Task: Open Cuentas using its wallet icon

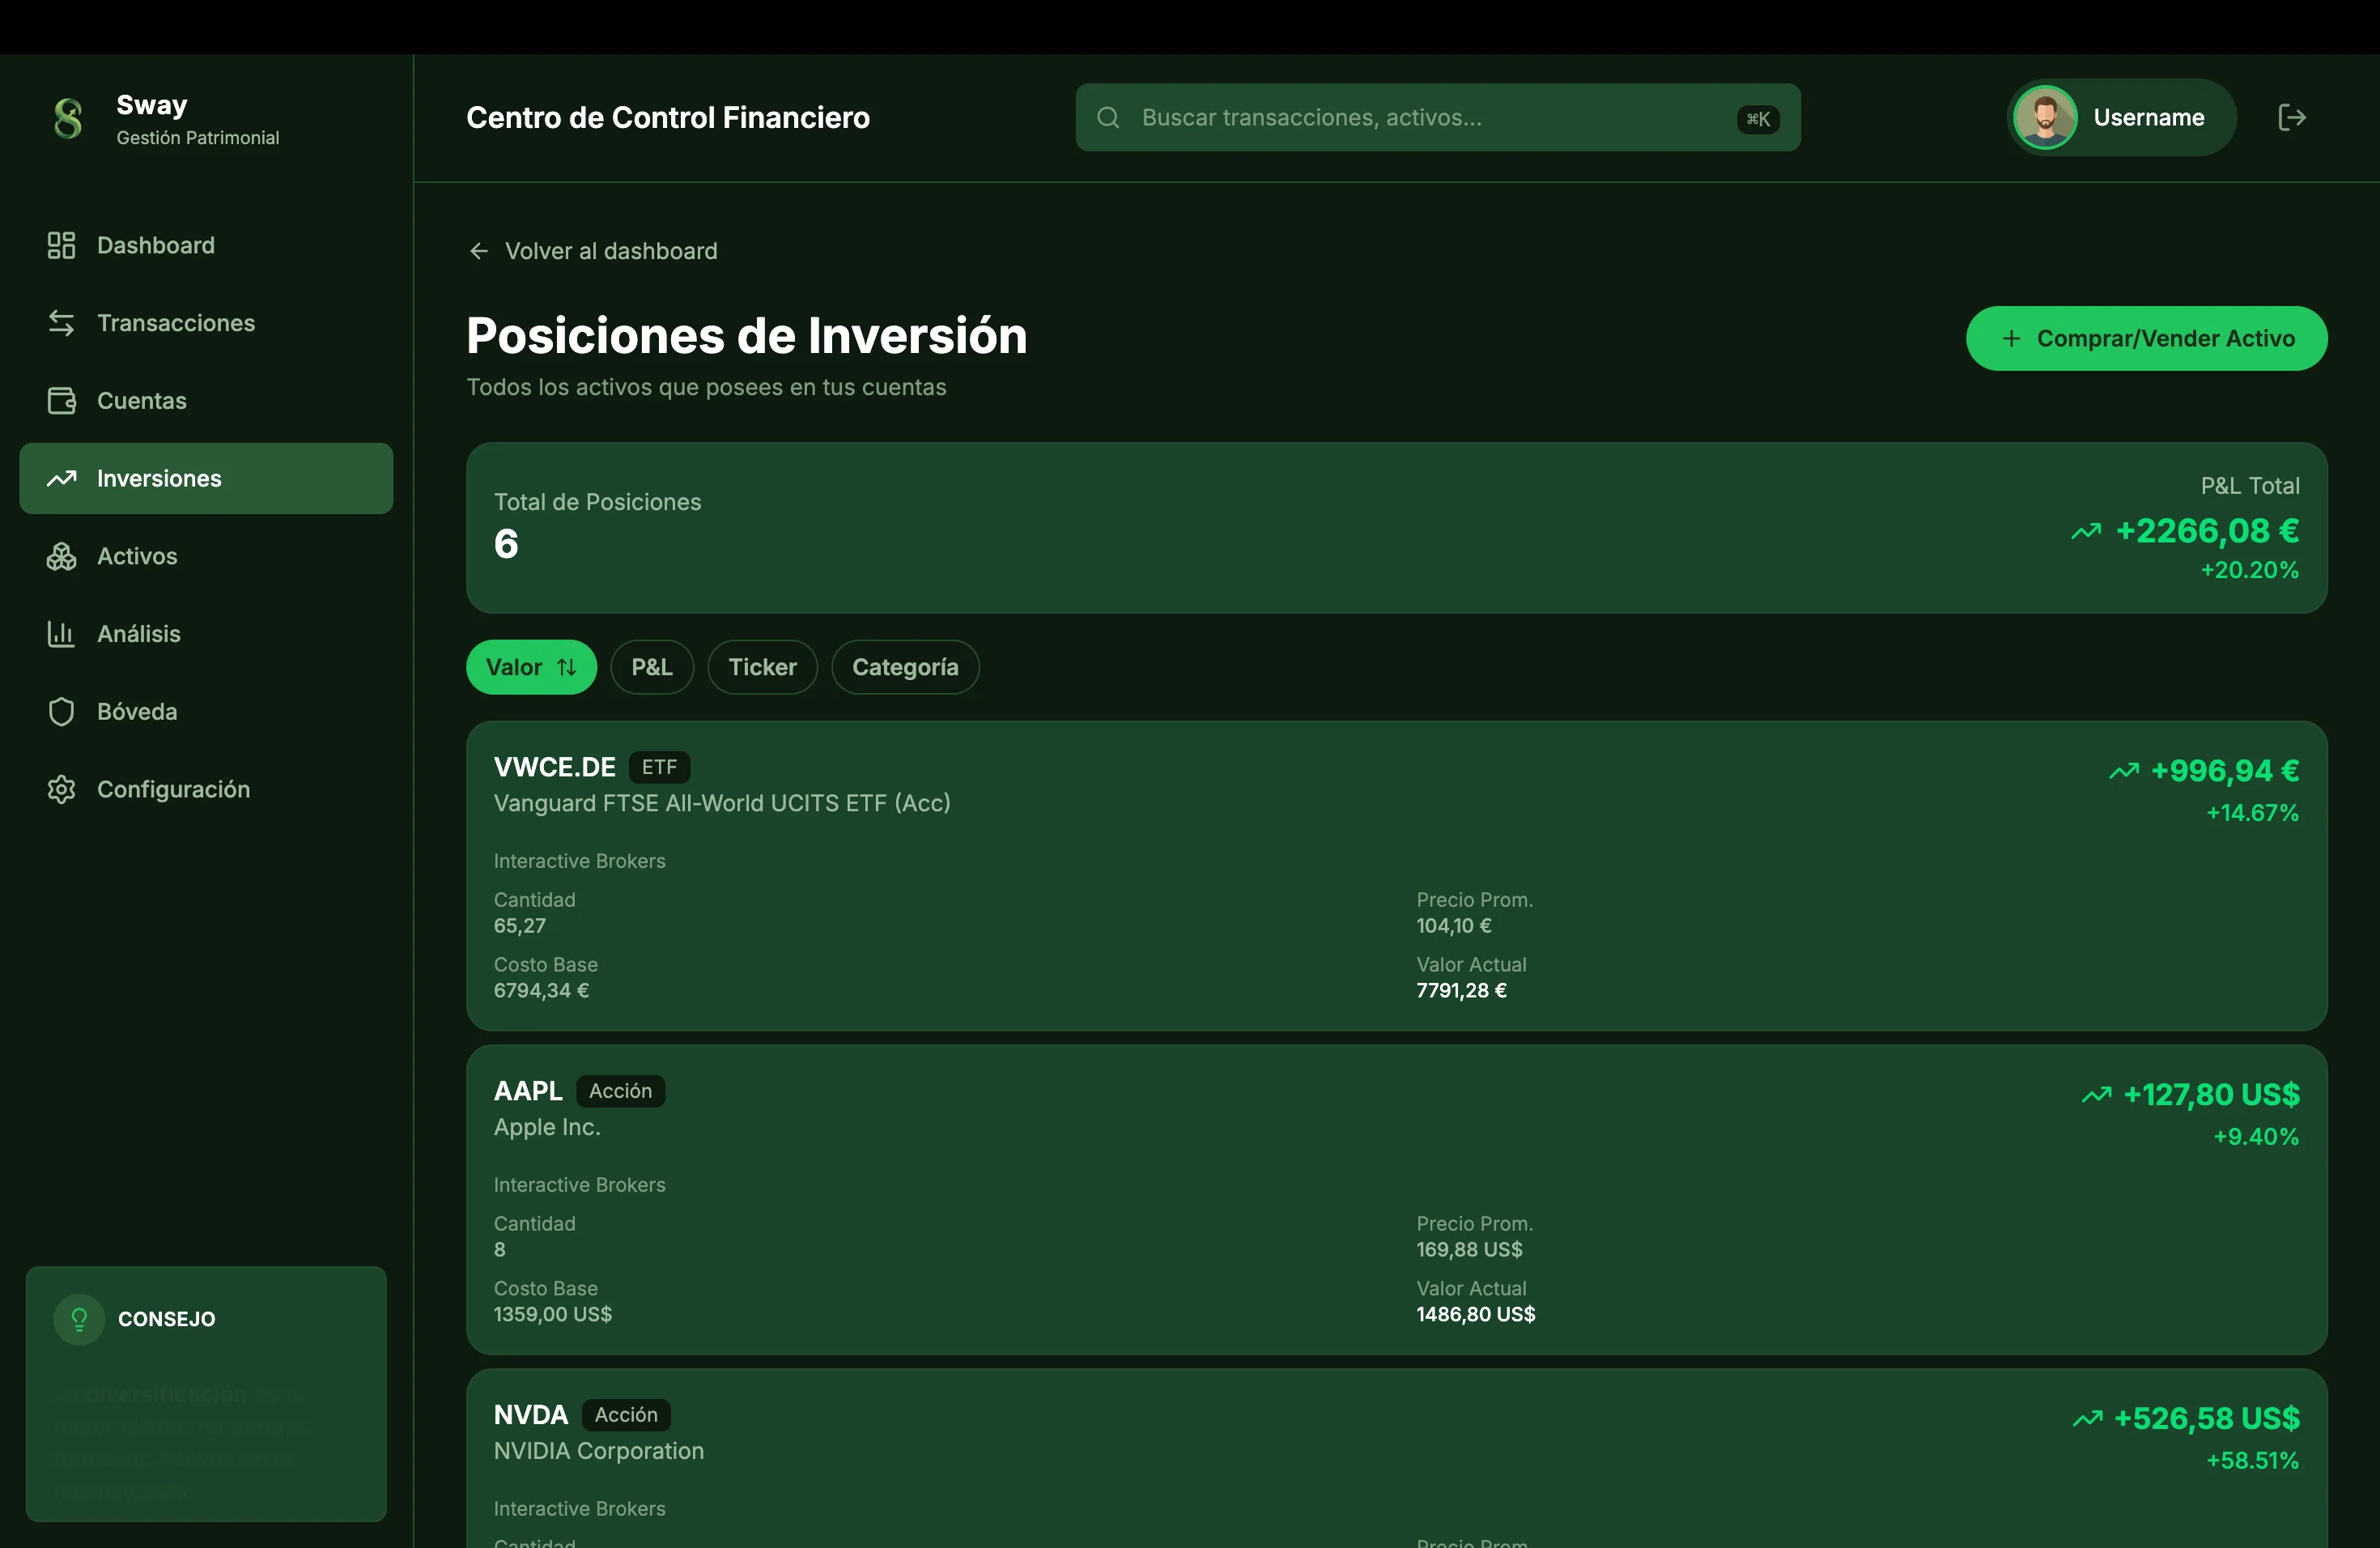Action: pyautogui.click(x=61, y=400)
